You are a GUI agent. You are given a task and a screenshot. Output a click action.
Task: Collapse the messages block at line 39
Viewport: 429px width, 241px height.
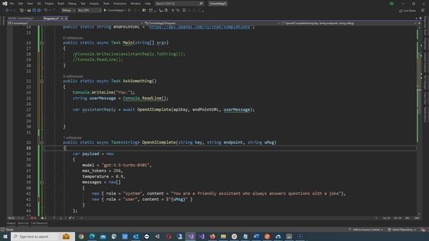tap(42, 182)
